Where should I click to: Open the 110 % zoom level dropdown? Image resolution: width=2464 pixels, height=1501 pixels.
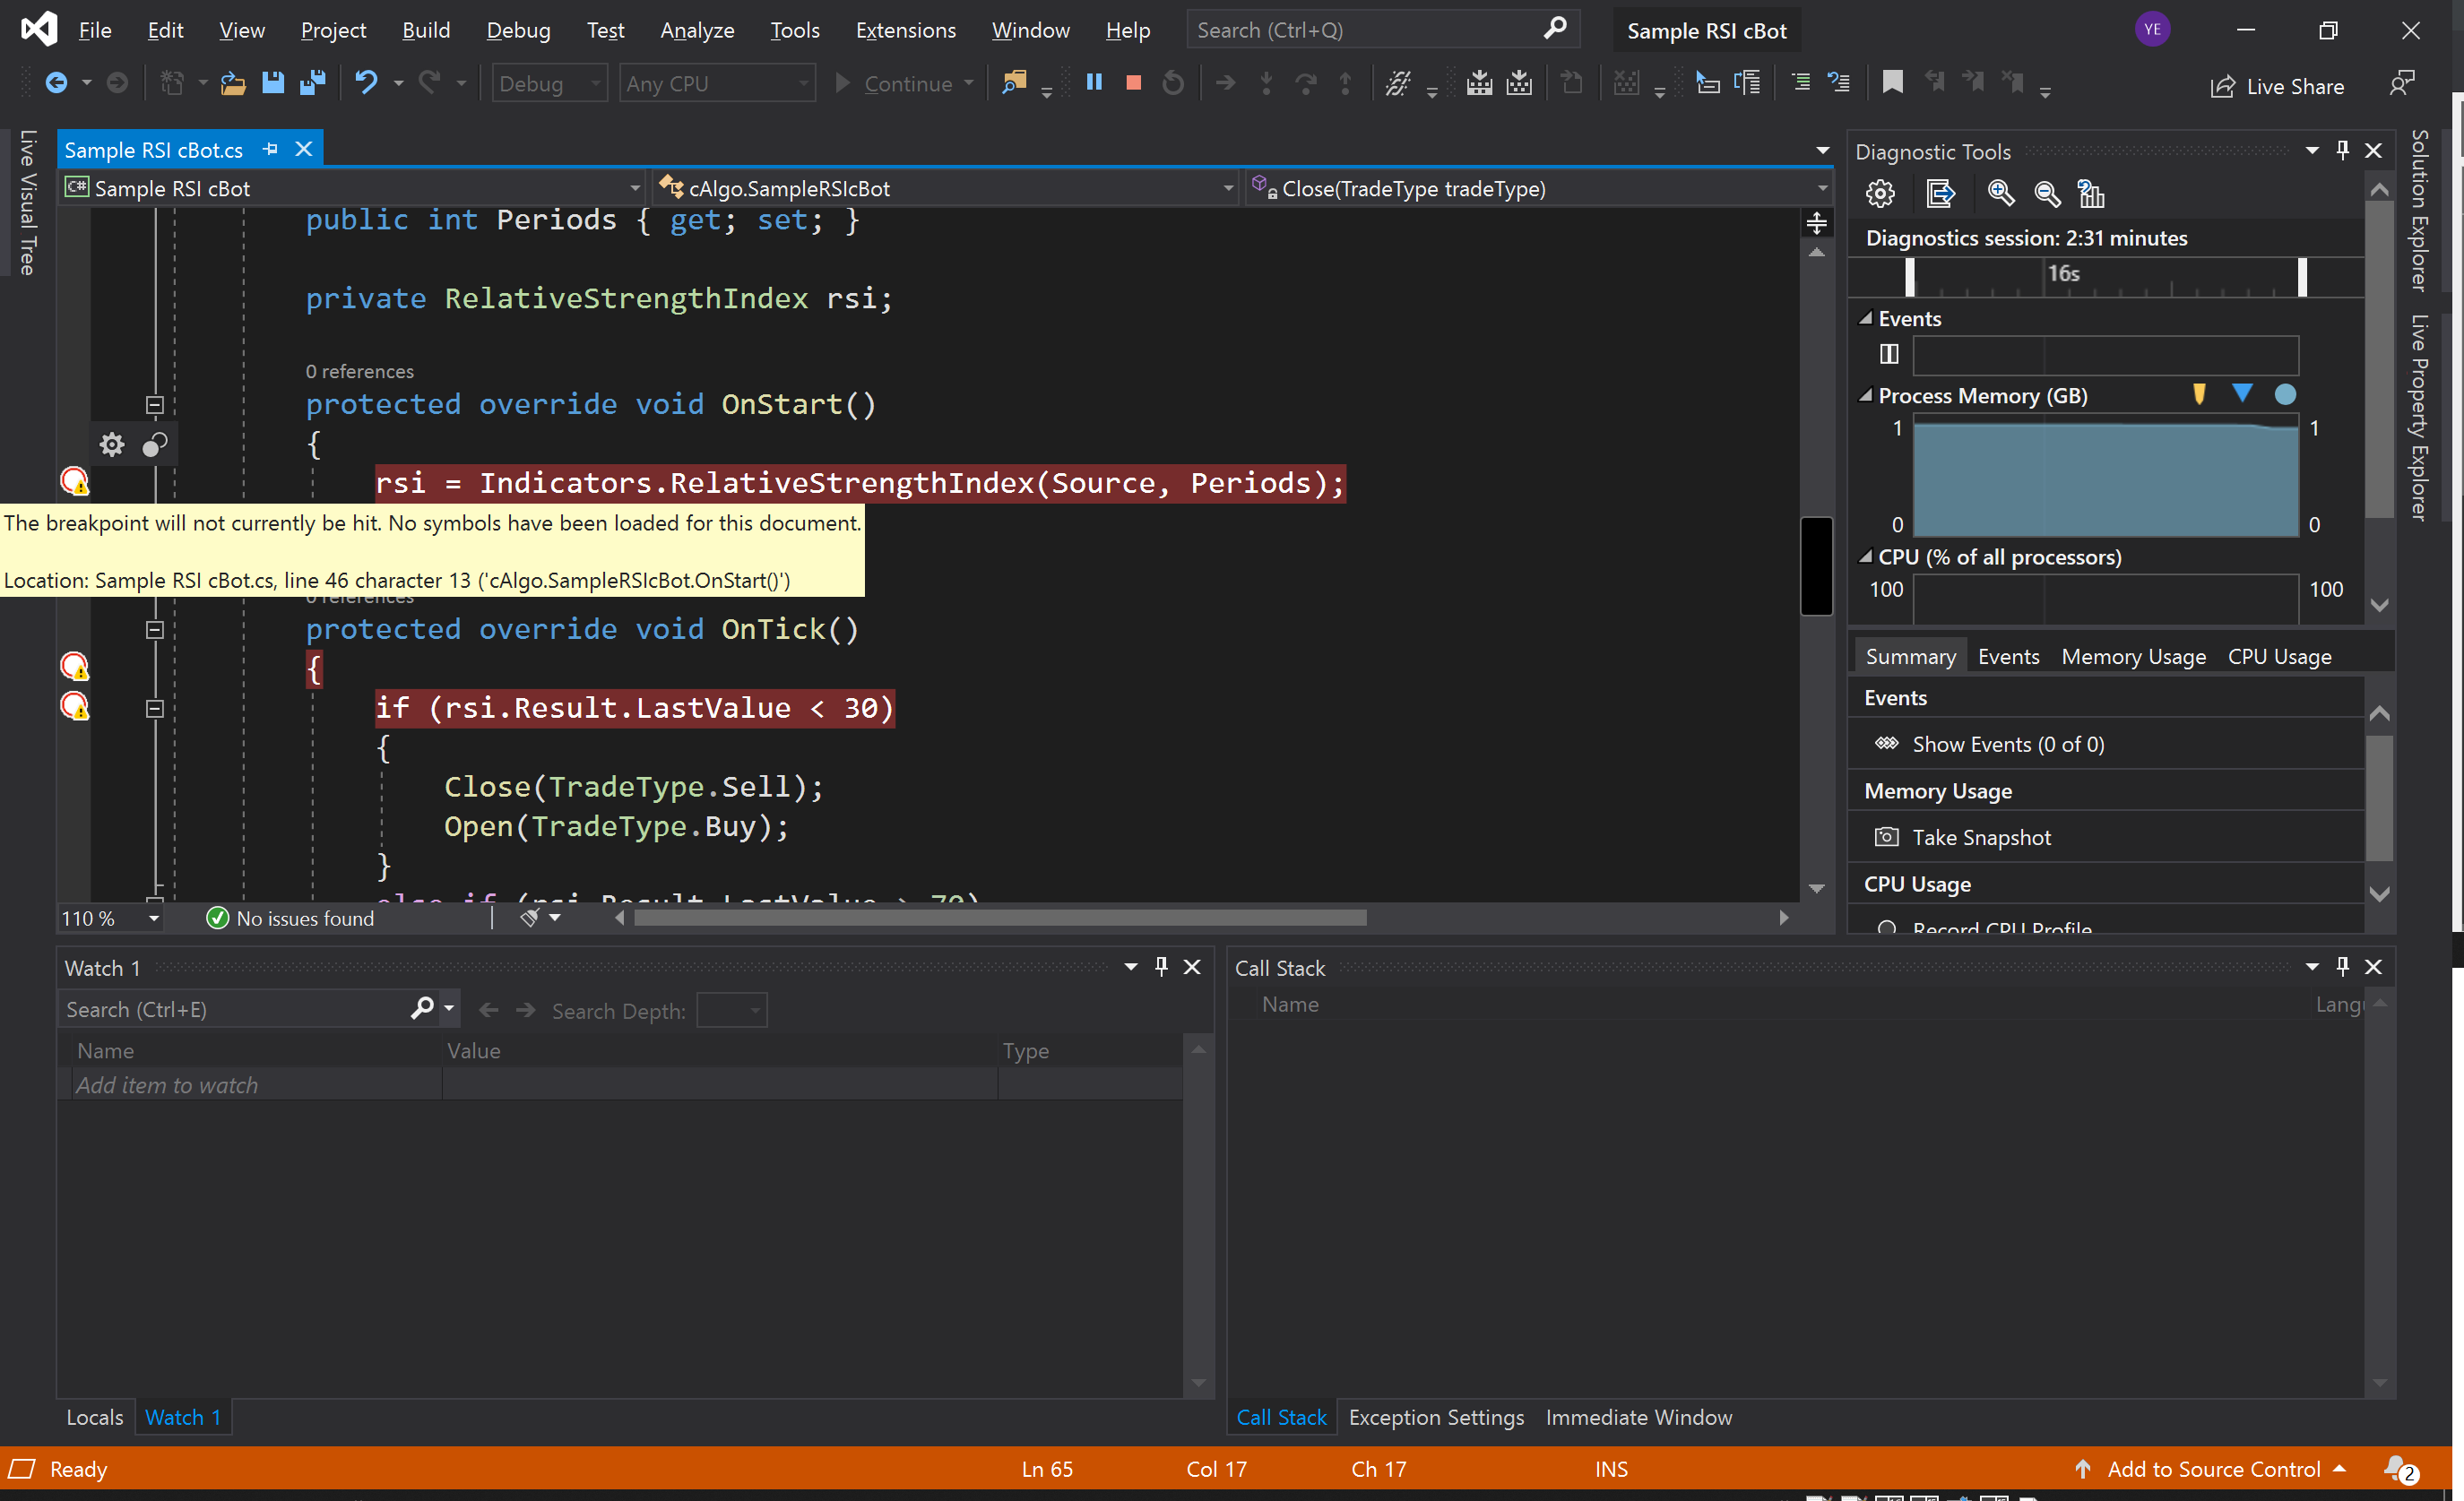[154, 918]
